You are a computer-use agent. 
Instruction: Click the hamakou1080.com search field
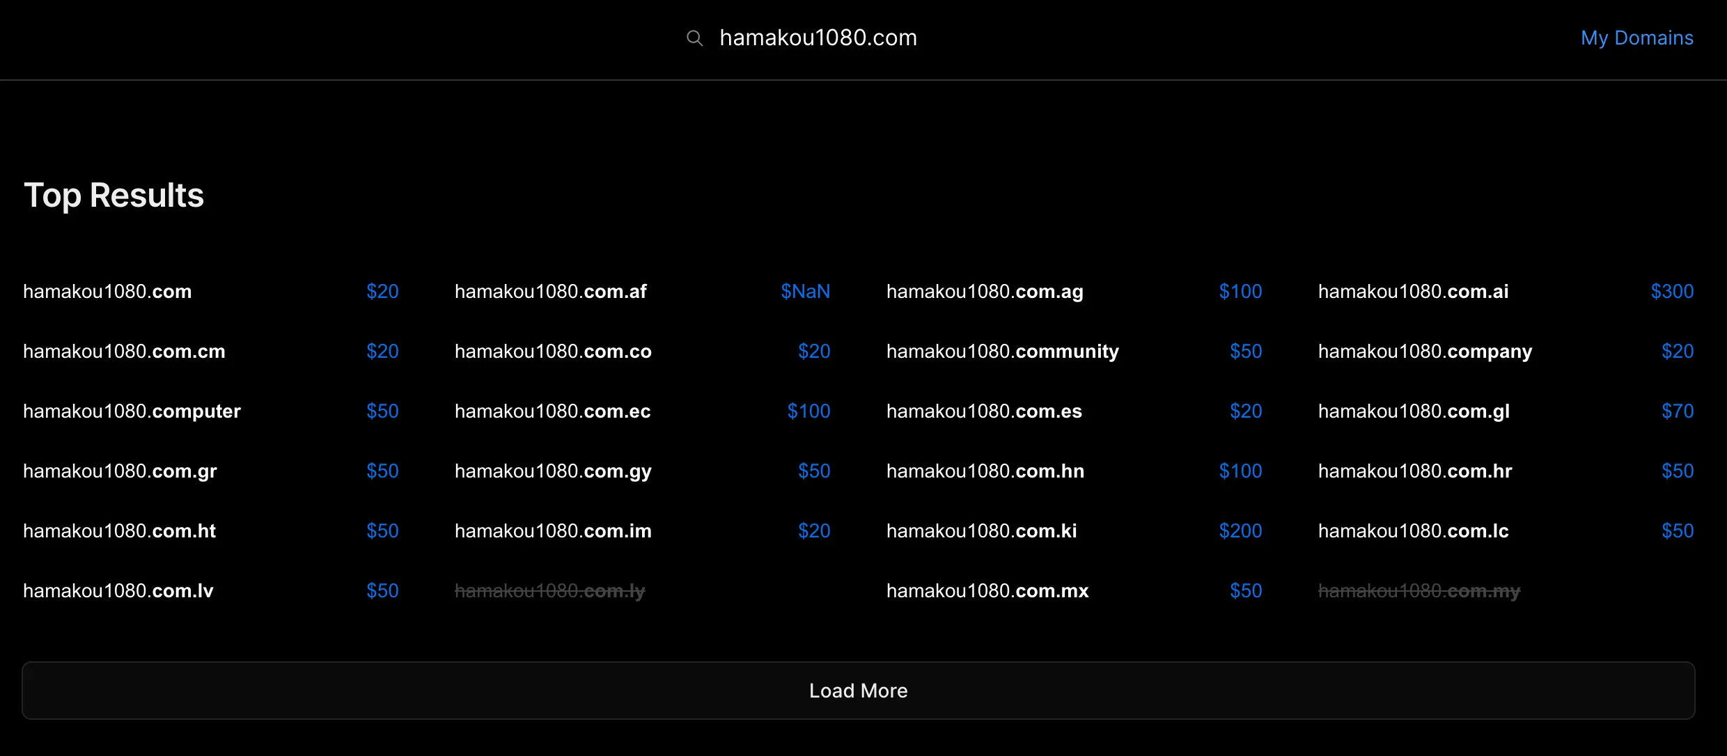coord(818,38)
